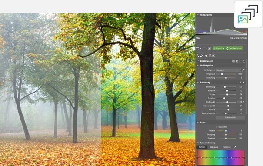Open the Export dropdown arrow
263x166 pixels.
[x=223, y=49]
